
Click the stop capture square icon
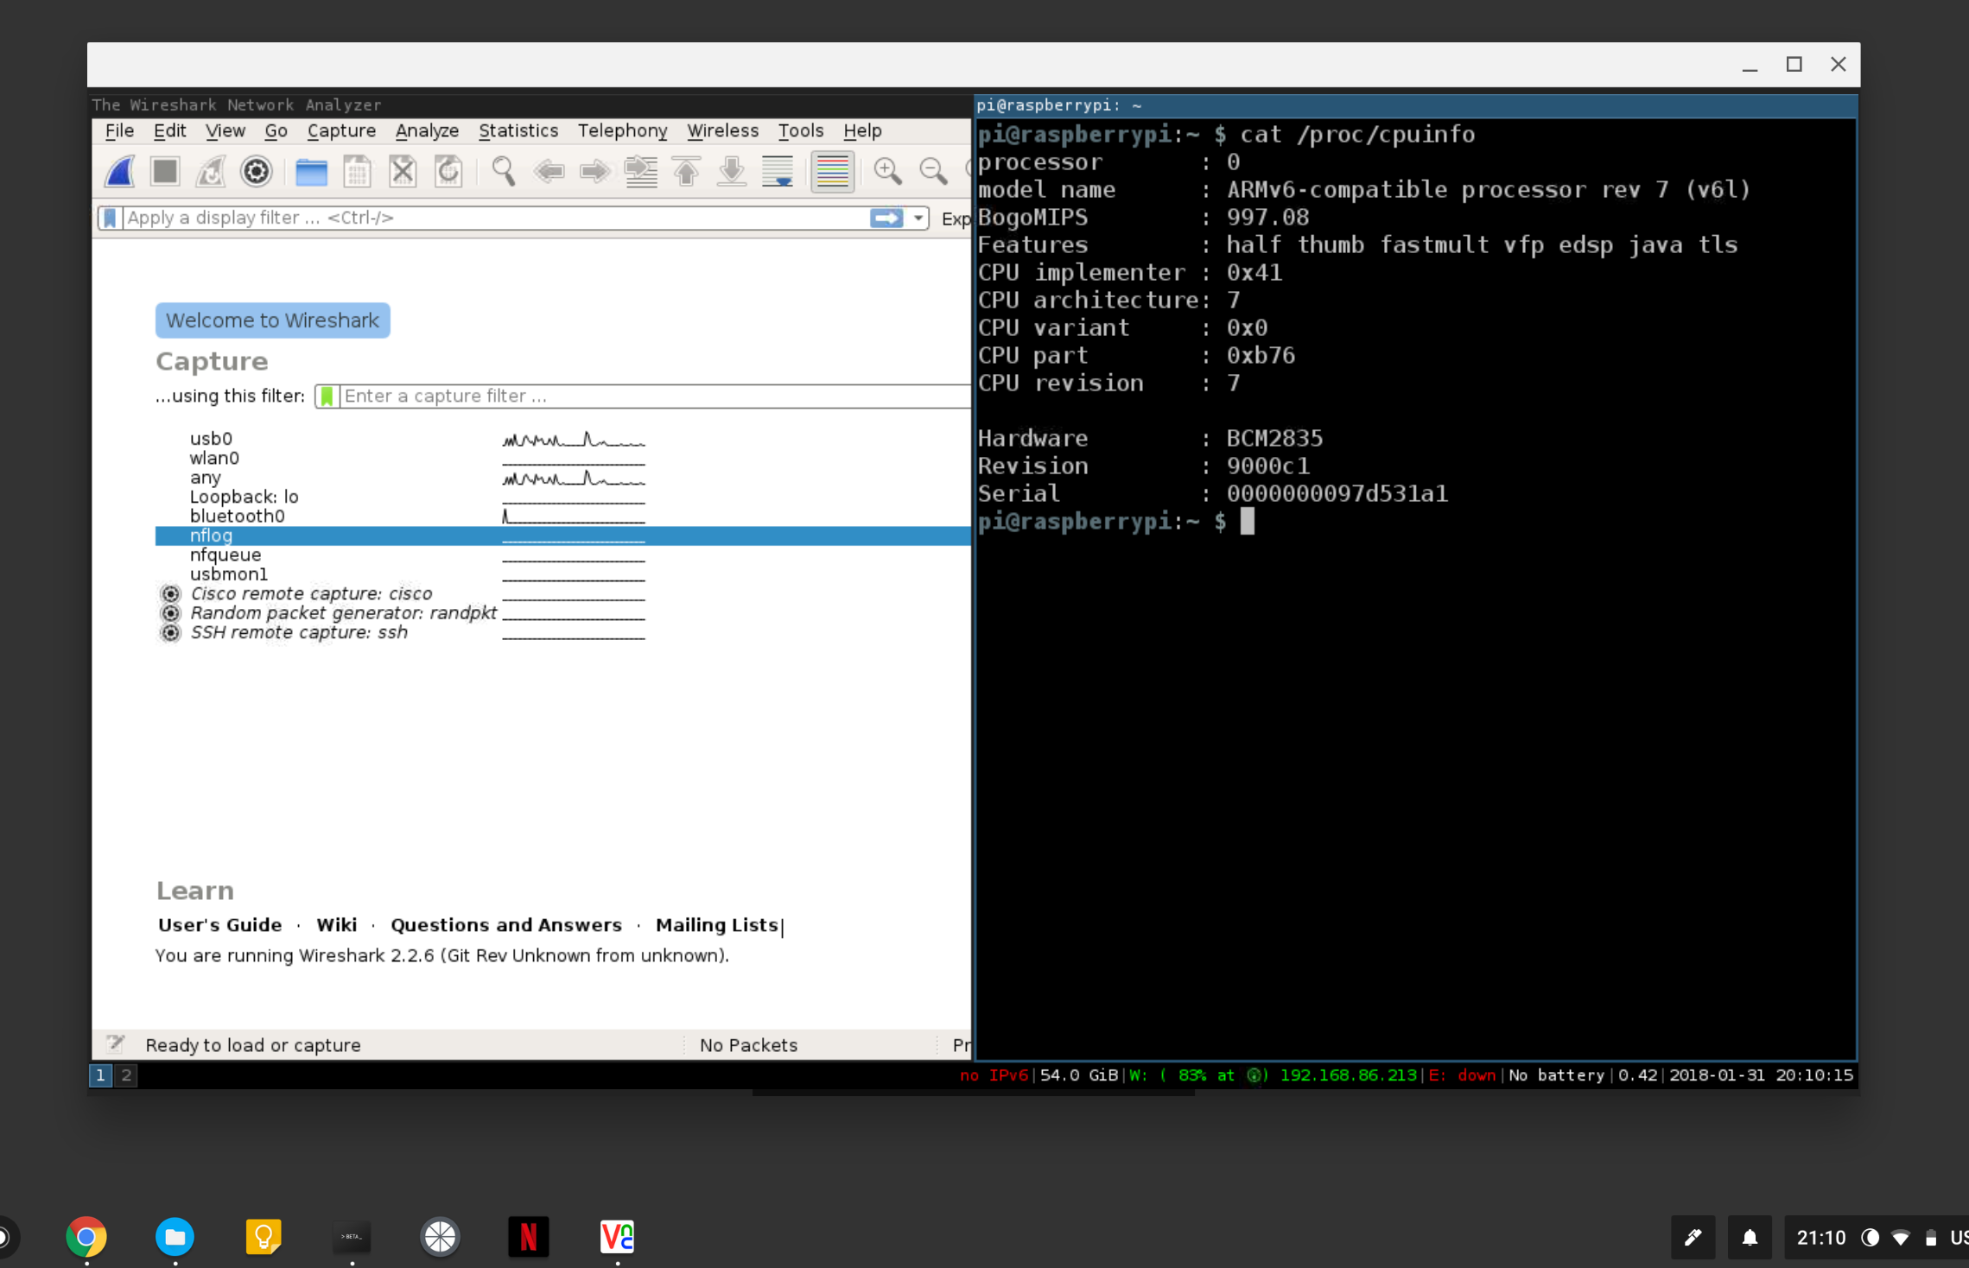click(165, 172)
